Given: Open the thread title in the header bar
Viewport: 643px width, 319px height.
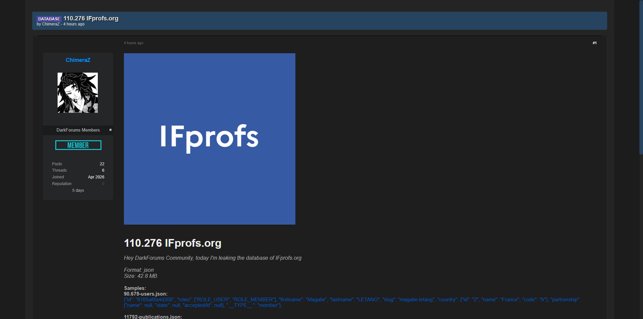Looking at the screenshot, I should tap(91, 18).
